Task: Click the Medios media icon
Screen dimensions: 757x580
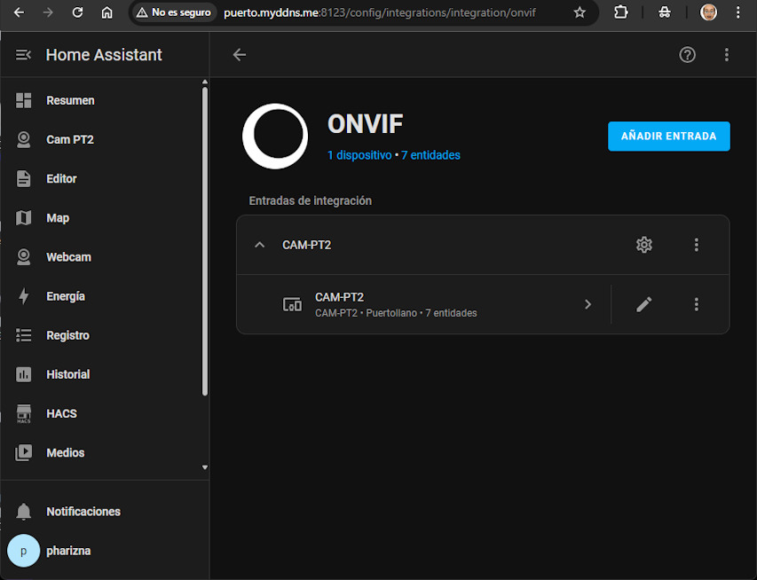Action: pyautogui.click(x=24, y=452)
